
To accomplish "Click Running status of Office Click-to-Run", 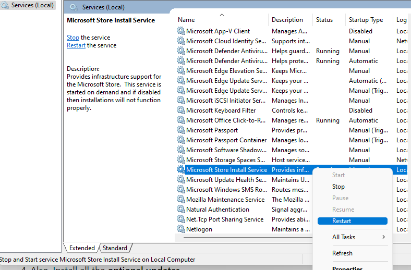I will [328, 120].
